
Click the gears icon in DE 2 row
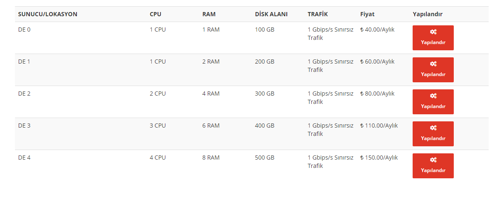tap(433, 96)
